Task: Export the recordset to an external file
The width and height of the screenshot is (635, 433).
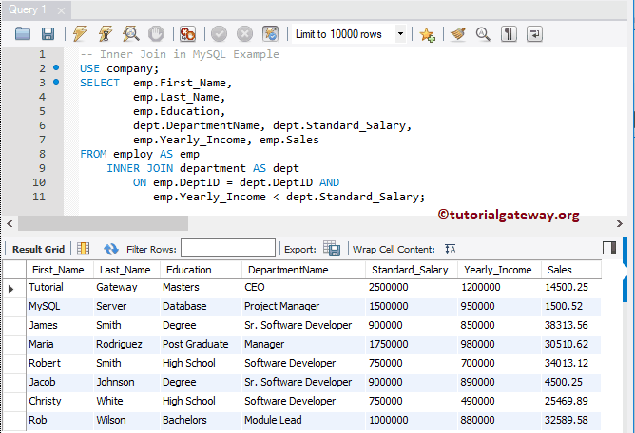Action: (x=332, y=249)
